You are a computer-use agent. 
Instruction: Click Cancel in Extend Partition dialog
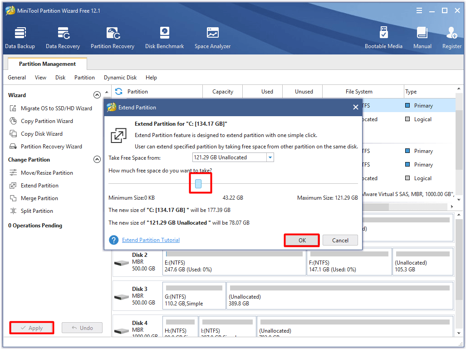[x=340, y=241]
